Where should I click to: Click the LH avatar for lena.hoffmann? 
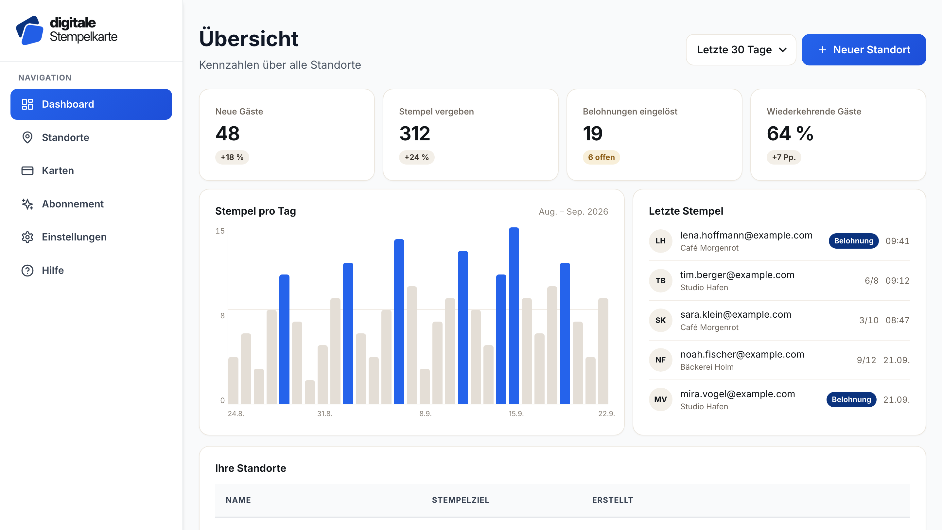[660, 241]
